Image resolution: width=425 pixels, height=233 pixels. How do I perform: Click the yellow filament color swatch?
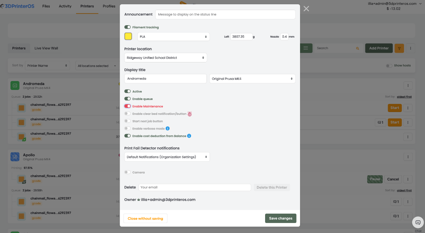[x=128, y=36]
